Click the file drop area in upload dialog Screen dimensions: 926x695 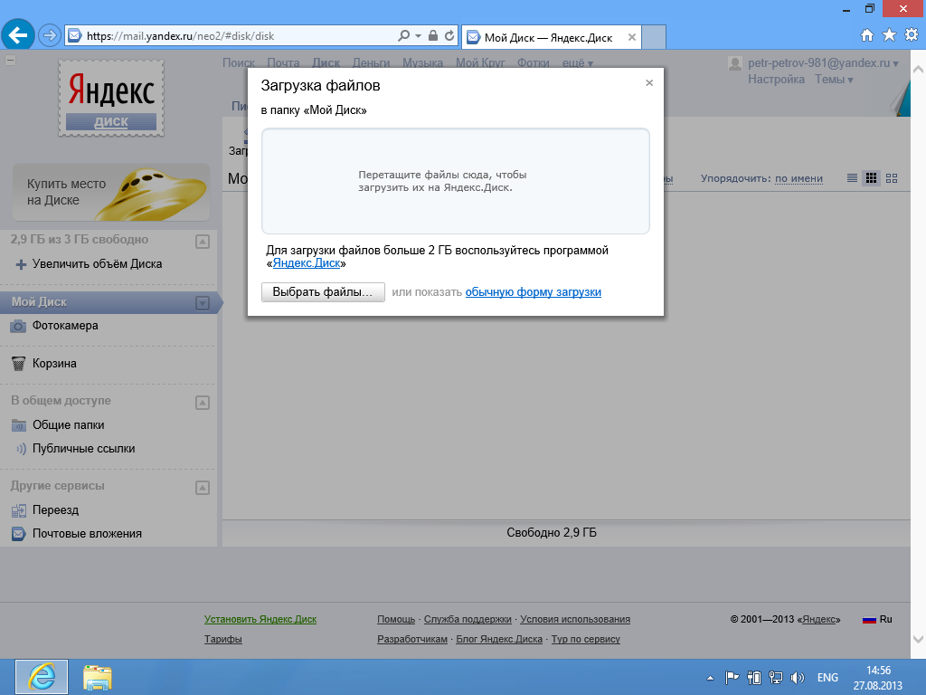pyautogui.click(x=456, y=181)
